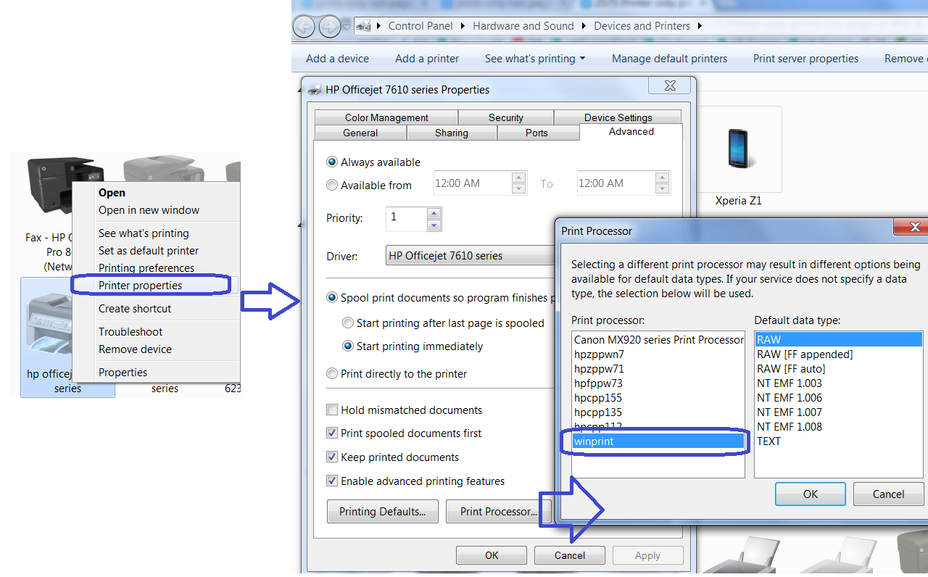Viewport: 928px width, 577px height.
Task: Click the Print Processor button
Action: click(499, 512)
